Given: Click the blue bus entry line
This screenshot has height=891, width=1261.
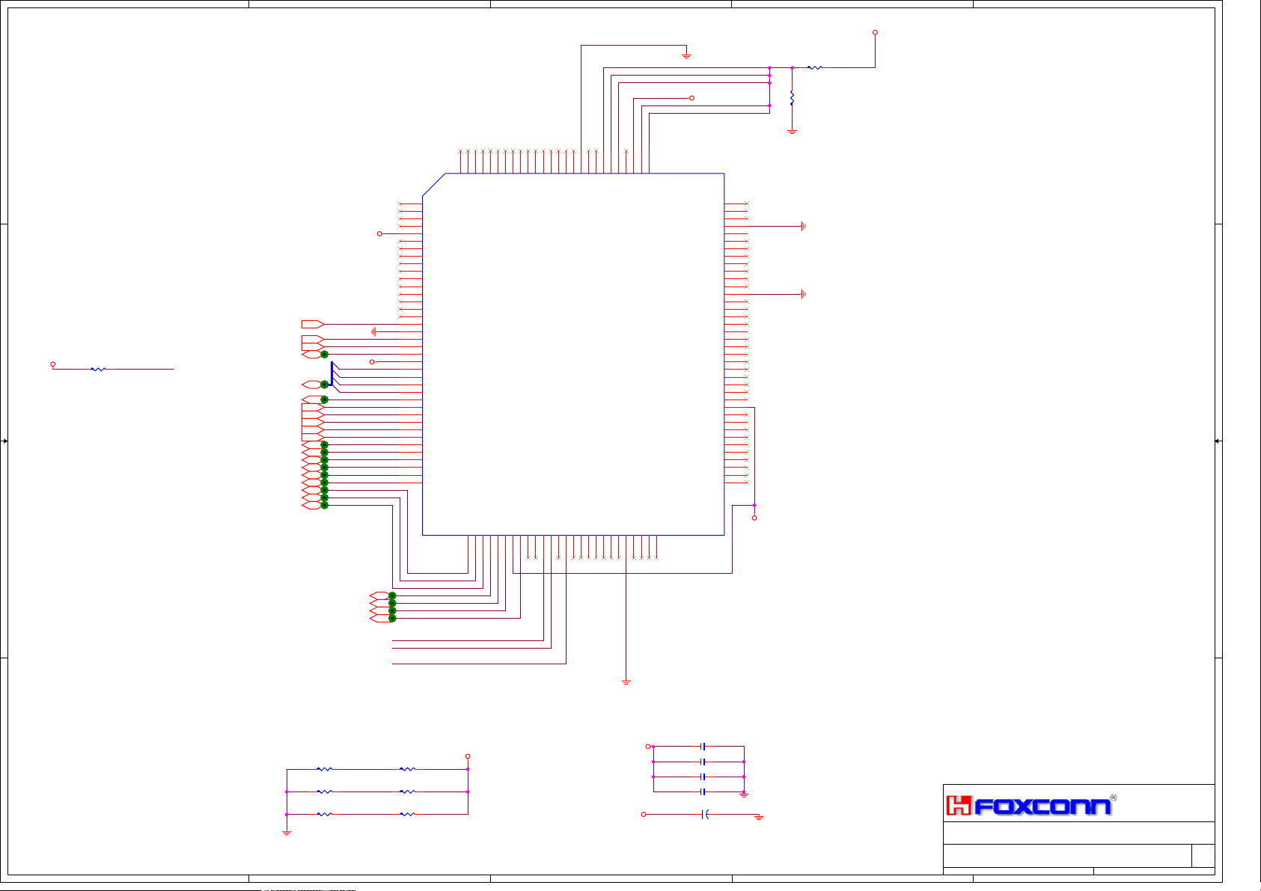Looking at the screenshot, I should (x=332, y=373).
